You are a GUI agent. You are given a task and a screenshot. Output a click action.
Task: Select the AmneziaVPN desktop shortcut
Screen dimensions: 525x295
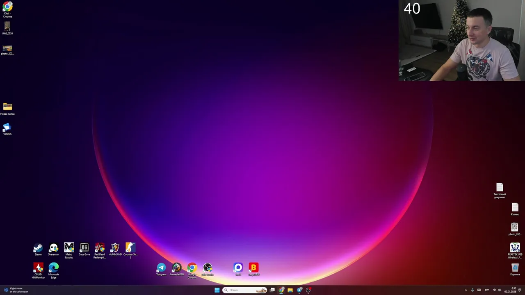[x=177, y=270]
